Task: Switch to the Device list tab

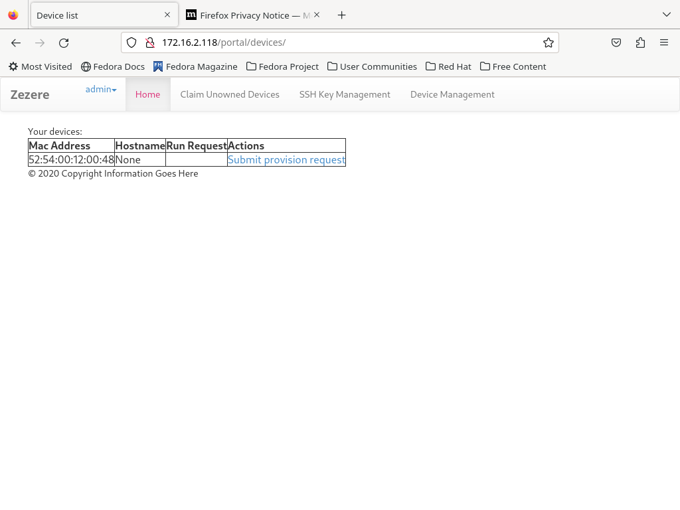Action: click(104, 15)
